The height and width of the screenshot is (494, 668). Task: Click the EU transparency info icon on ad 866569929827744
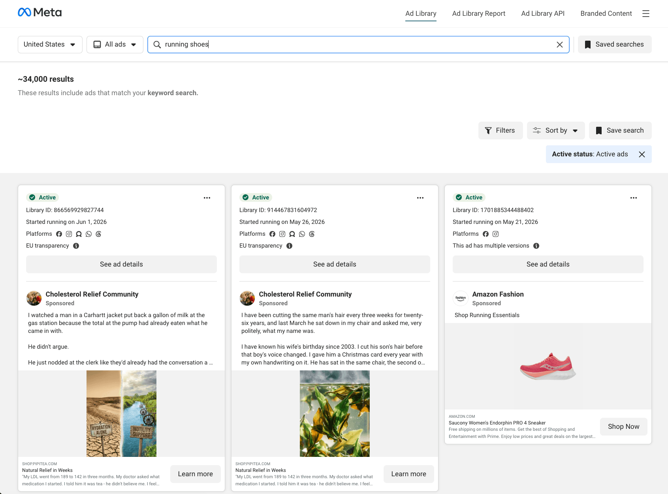(x=76, y=246)
